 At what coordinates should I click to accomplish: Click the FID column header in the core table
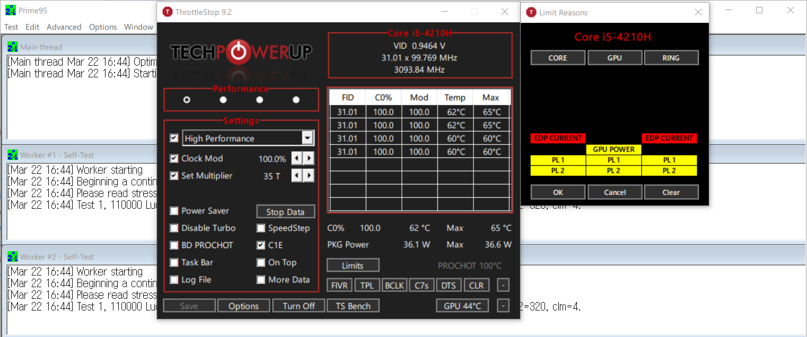pyautogui.click(x=348, y=97)
